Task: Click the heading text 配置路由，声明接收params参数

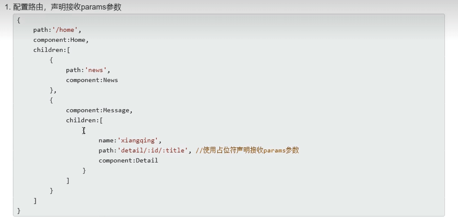Action: pyautogui.click(x=67, y=7)
